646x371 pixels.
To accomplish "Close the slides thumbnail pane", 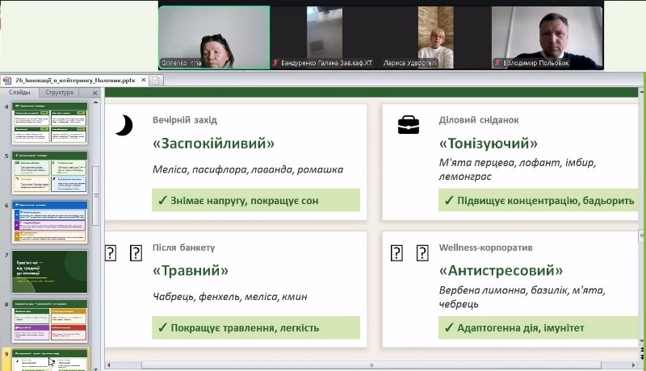I will coord(94,93).
